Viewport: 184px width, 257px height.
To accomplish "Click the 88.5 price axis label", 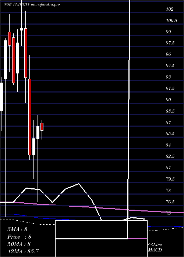I will pos(170,111).
